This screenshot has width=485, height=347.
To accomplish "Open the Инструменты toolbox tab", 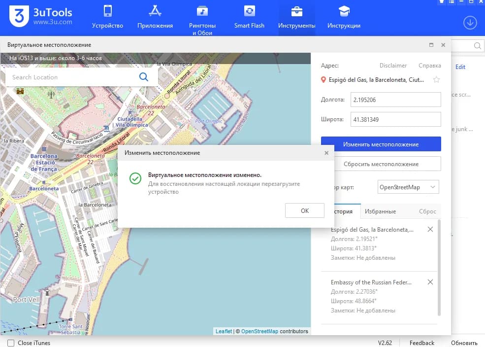I will tap(296, 18).
